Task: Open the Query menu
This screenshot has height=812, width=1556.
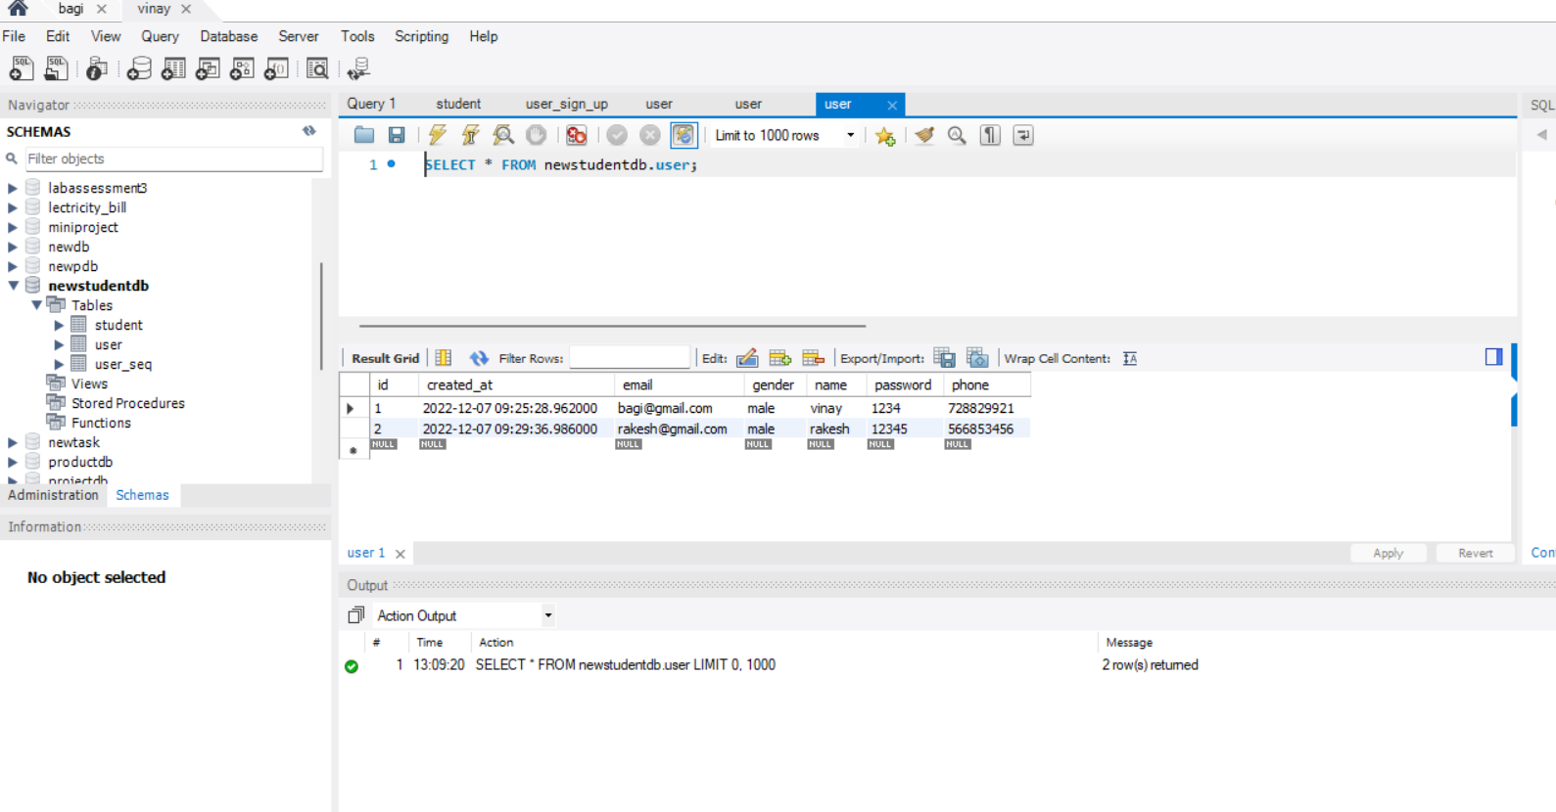Action: (x=160, y=36)
